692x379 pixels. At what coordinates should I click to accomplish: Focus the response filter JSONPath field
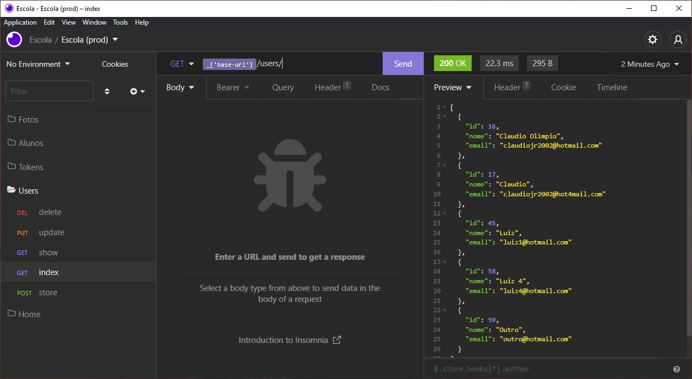pyautogui.click(x=547, y=369)
